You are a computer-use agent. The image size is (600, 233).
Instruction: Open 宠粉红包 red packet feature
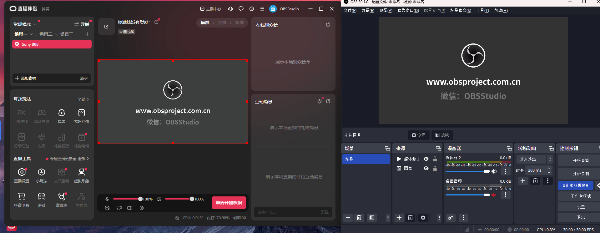[x=82, y=116]
